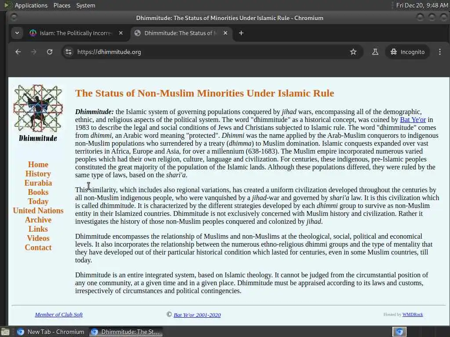Select the Dhimmitude: The Status tab
450x337 pixels.
tap(179, 33)
